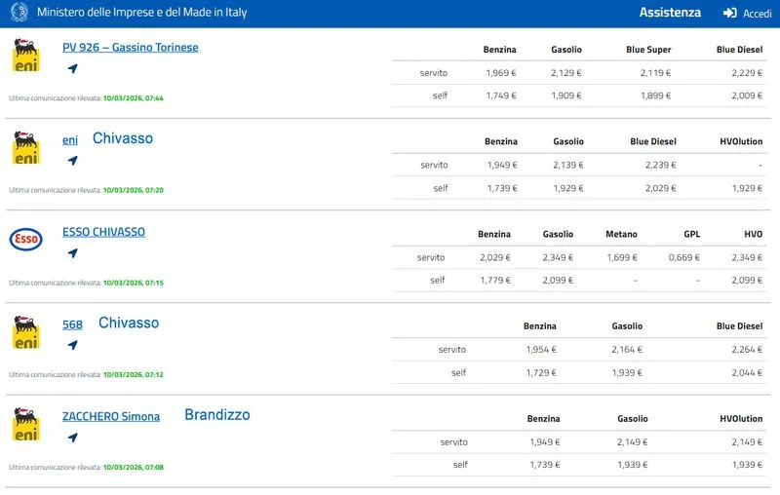780x495 pixels.
Task: Click Eni logo beside ZACCHERO Simona
Action: tap(25, 423)
